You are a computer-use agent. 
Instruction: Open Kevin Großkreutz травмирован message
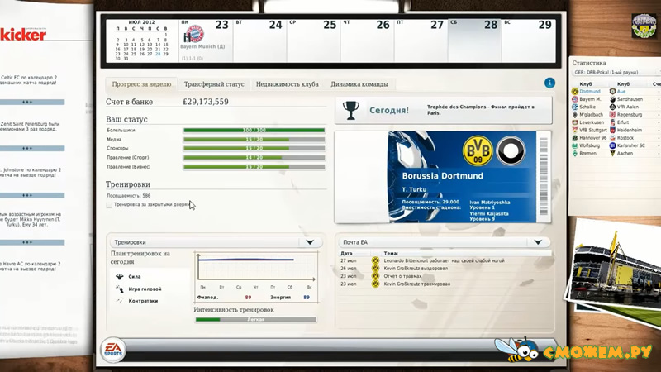[x=417, y=284]
